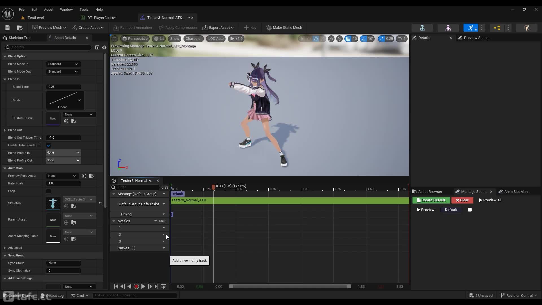Expand the Advanced section
This screenshot has height=305, width=542.
[5, 248]
